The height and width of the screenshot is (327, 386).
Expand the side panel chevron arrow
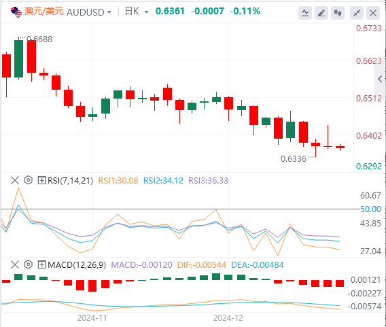(380, 79)
